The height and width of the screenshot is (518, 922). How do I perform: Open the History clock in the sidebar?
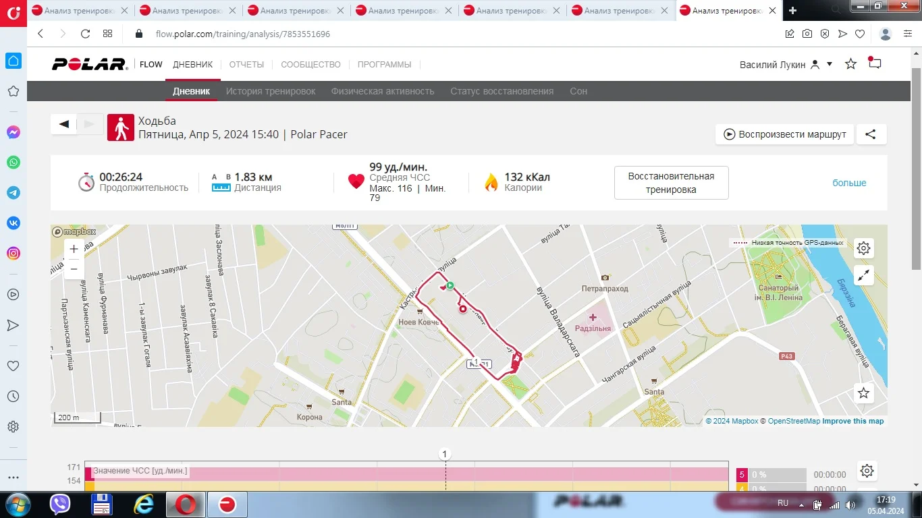pyautogui.click(x=13, y=397)
